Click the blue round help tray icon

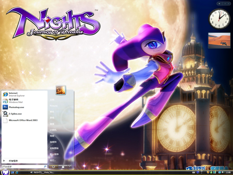tap(198, 172)
